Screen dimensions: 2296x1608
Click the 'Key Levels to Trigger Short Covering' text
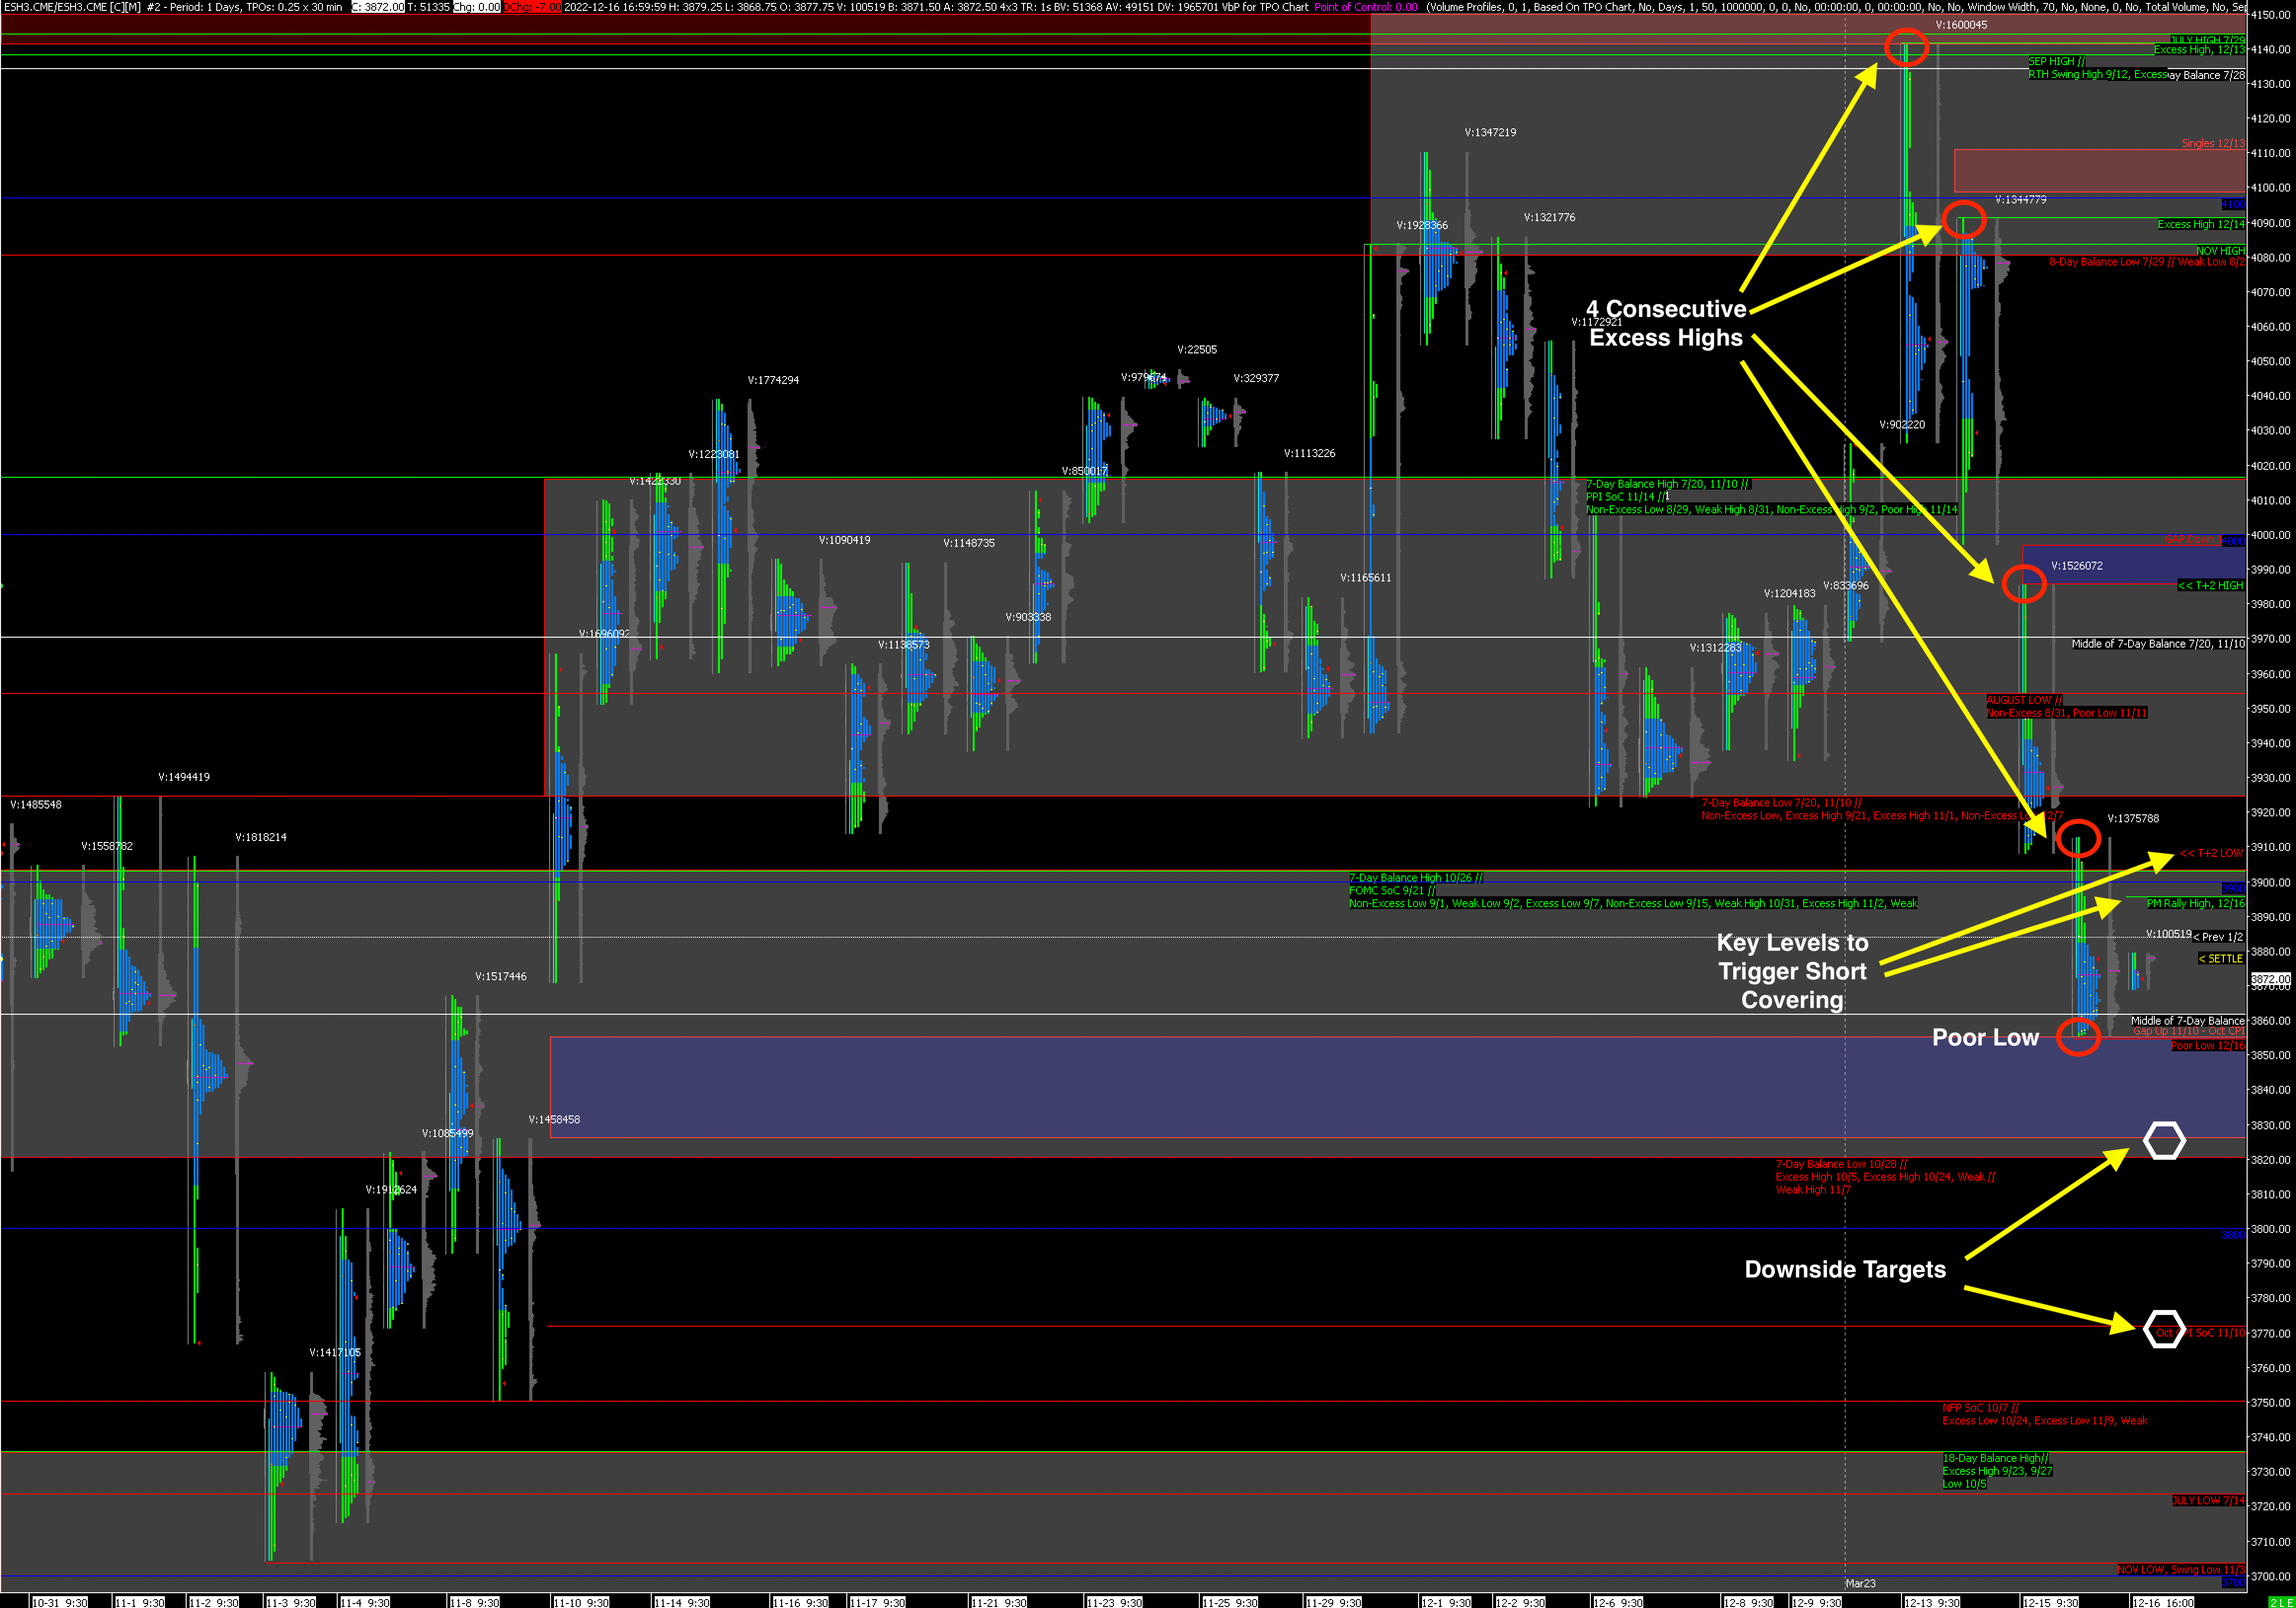(x=1792, y=970)
